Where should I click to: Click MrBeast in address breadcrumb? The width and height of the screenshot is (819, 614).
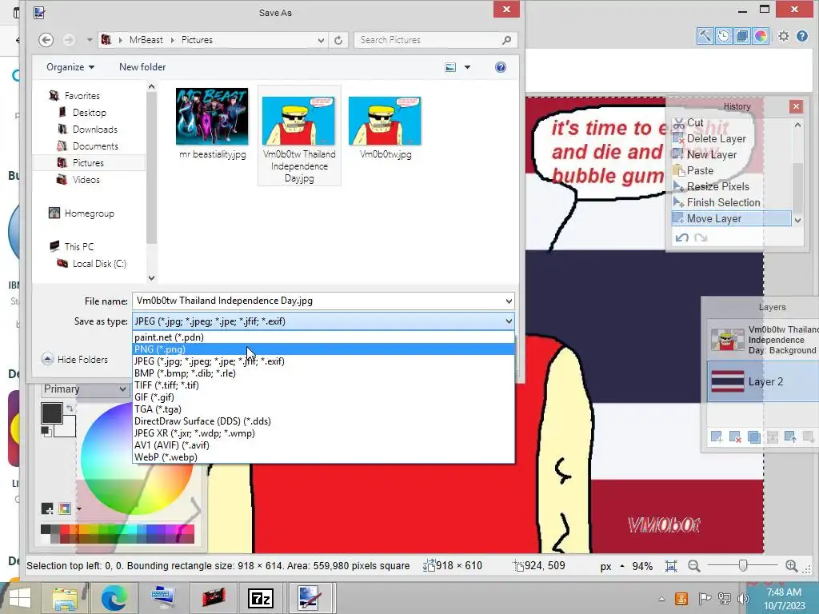(x=146, y=40)
